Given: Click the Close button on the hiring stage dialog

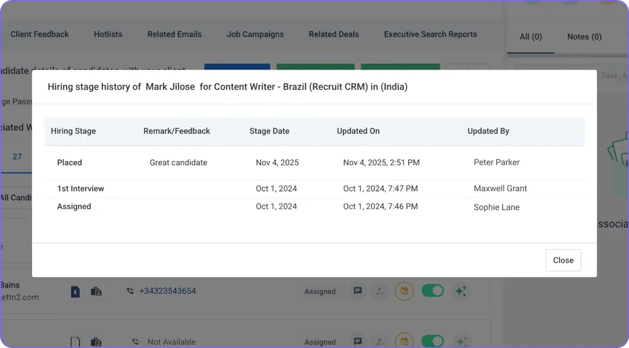Looking at the screenshot, I should tap(563, 260).
